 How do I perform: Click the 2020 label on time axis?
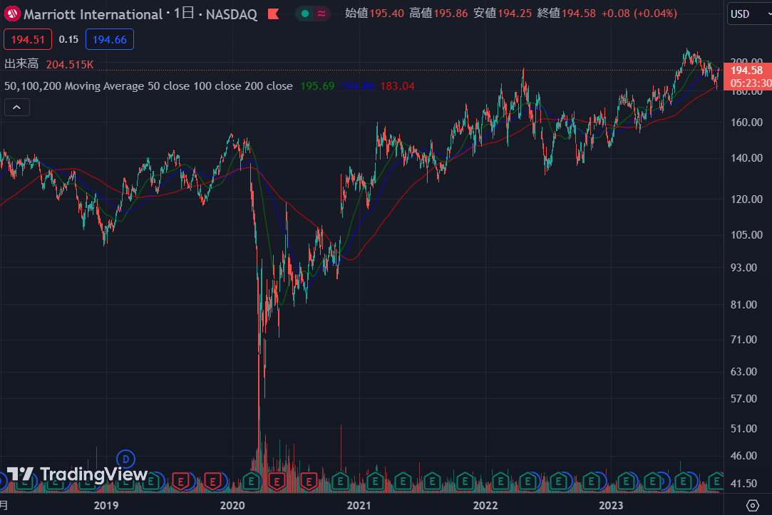point(232,505)
